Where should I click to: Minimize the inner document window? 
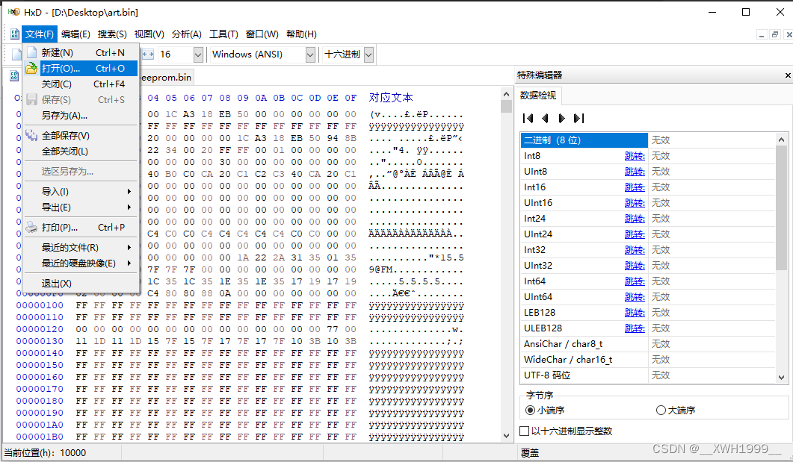(762, 34)
